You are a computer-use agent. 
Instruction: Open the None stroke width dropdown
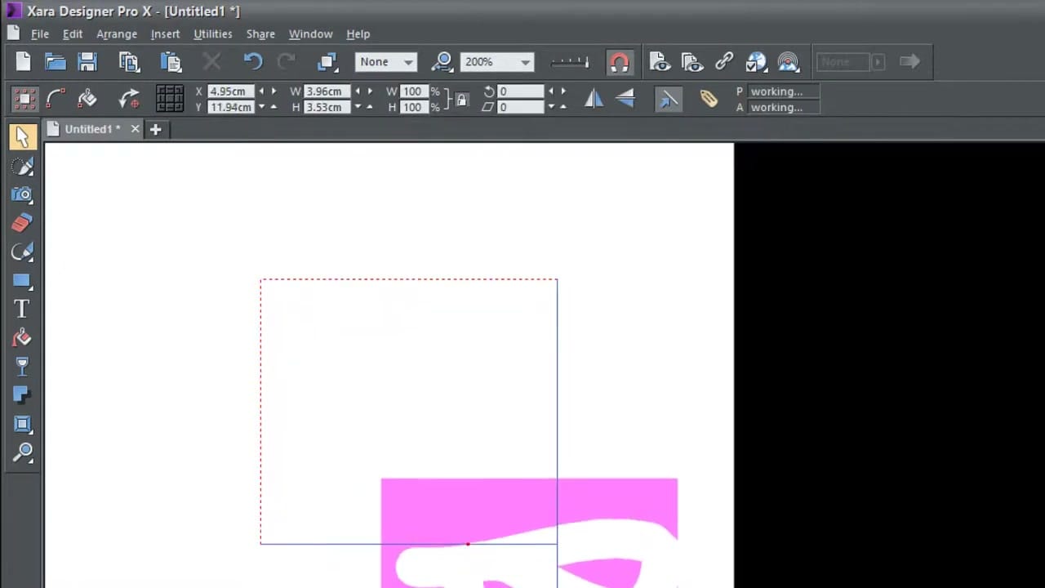408,61
